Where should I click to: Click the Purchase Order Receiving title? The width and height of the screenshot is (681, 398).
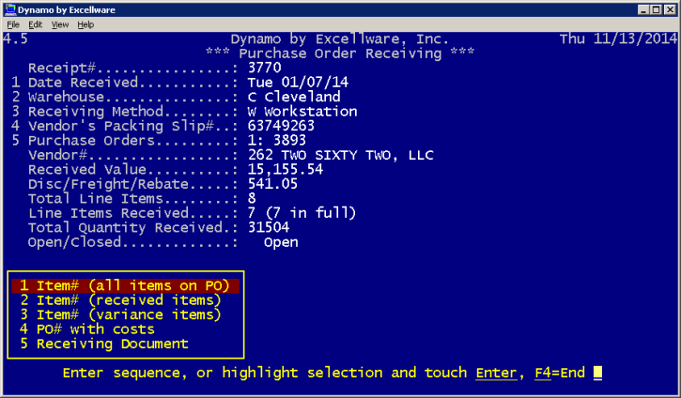coord(340,54)
